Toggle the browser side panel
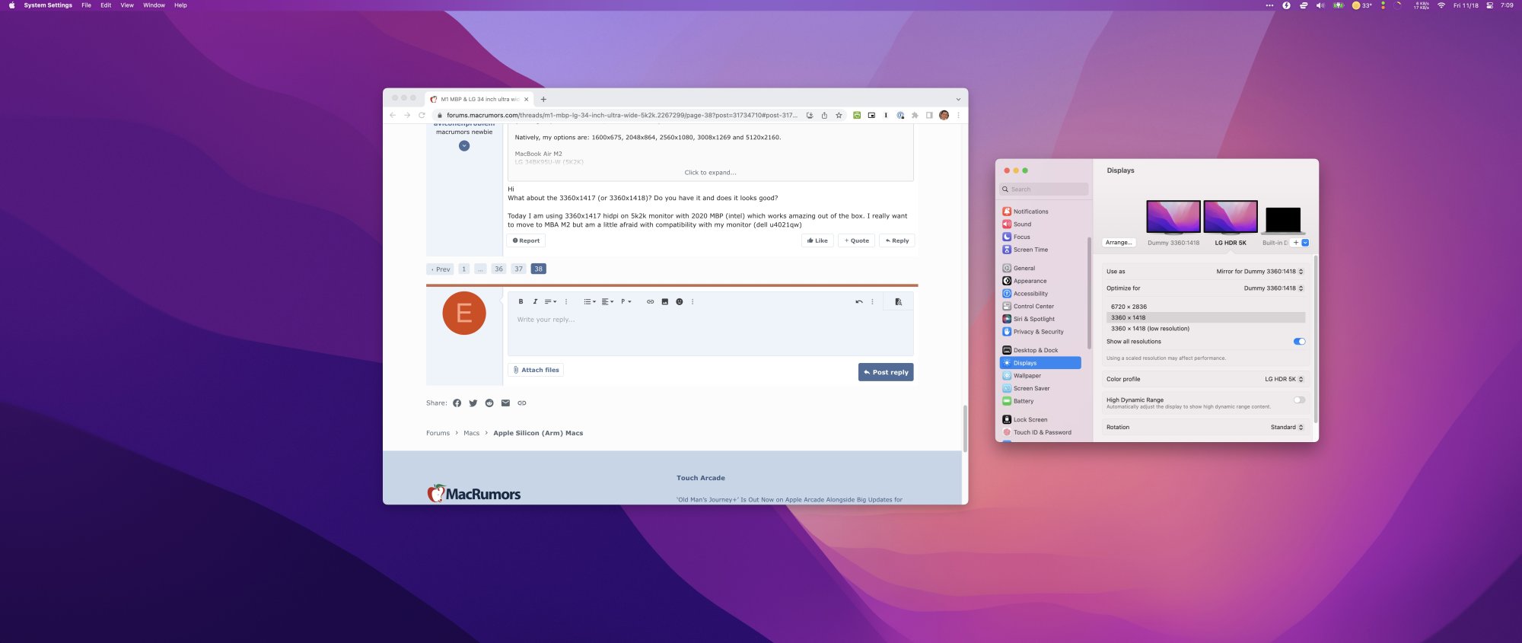Screen dimensions: 1522x643 [x=929, y=116]
